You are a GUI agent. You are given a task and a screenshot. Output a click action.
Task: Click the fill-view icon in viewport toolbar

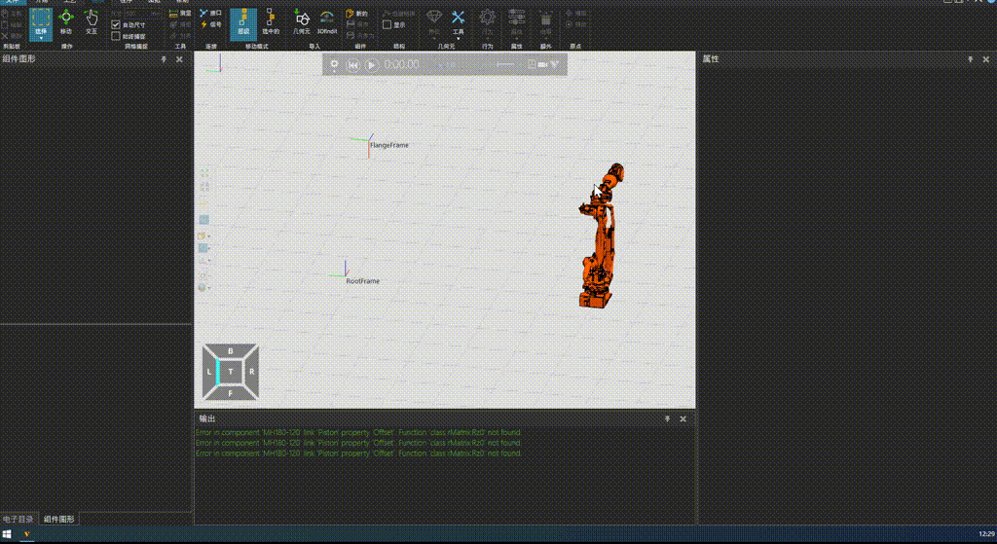[x=204, y=173]
